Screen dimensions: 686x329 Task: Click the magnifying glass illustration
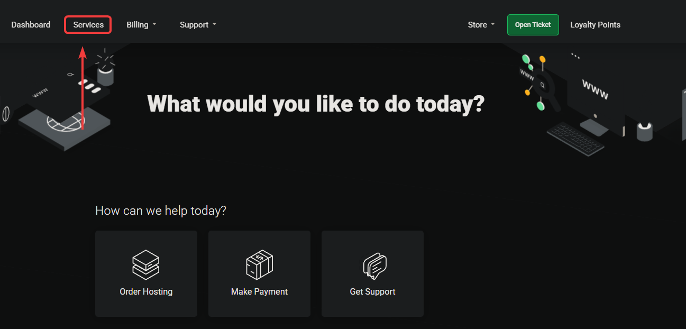coord(544,86)
